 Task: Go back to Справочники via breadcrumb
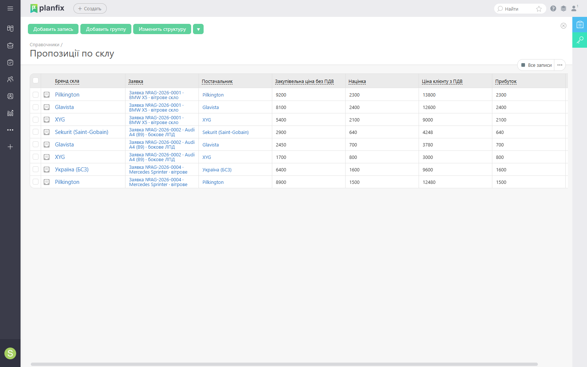point(44,45)
